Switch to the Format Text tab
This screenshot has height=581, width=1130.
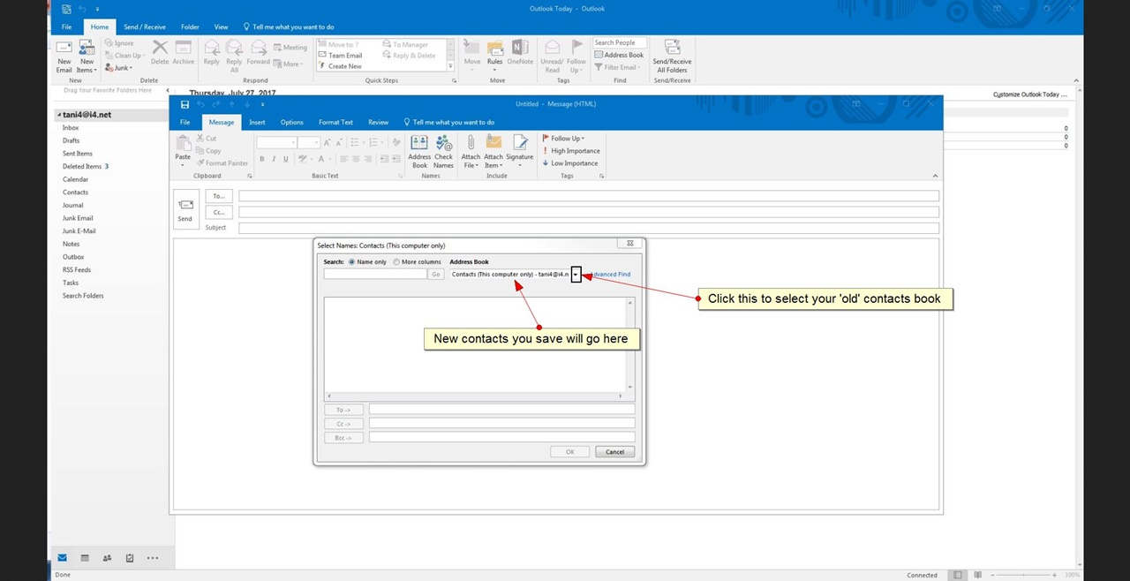[x=335, y=123]
